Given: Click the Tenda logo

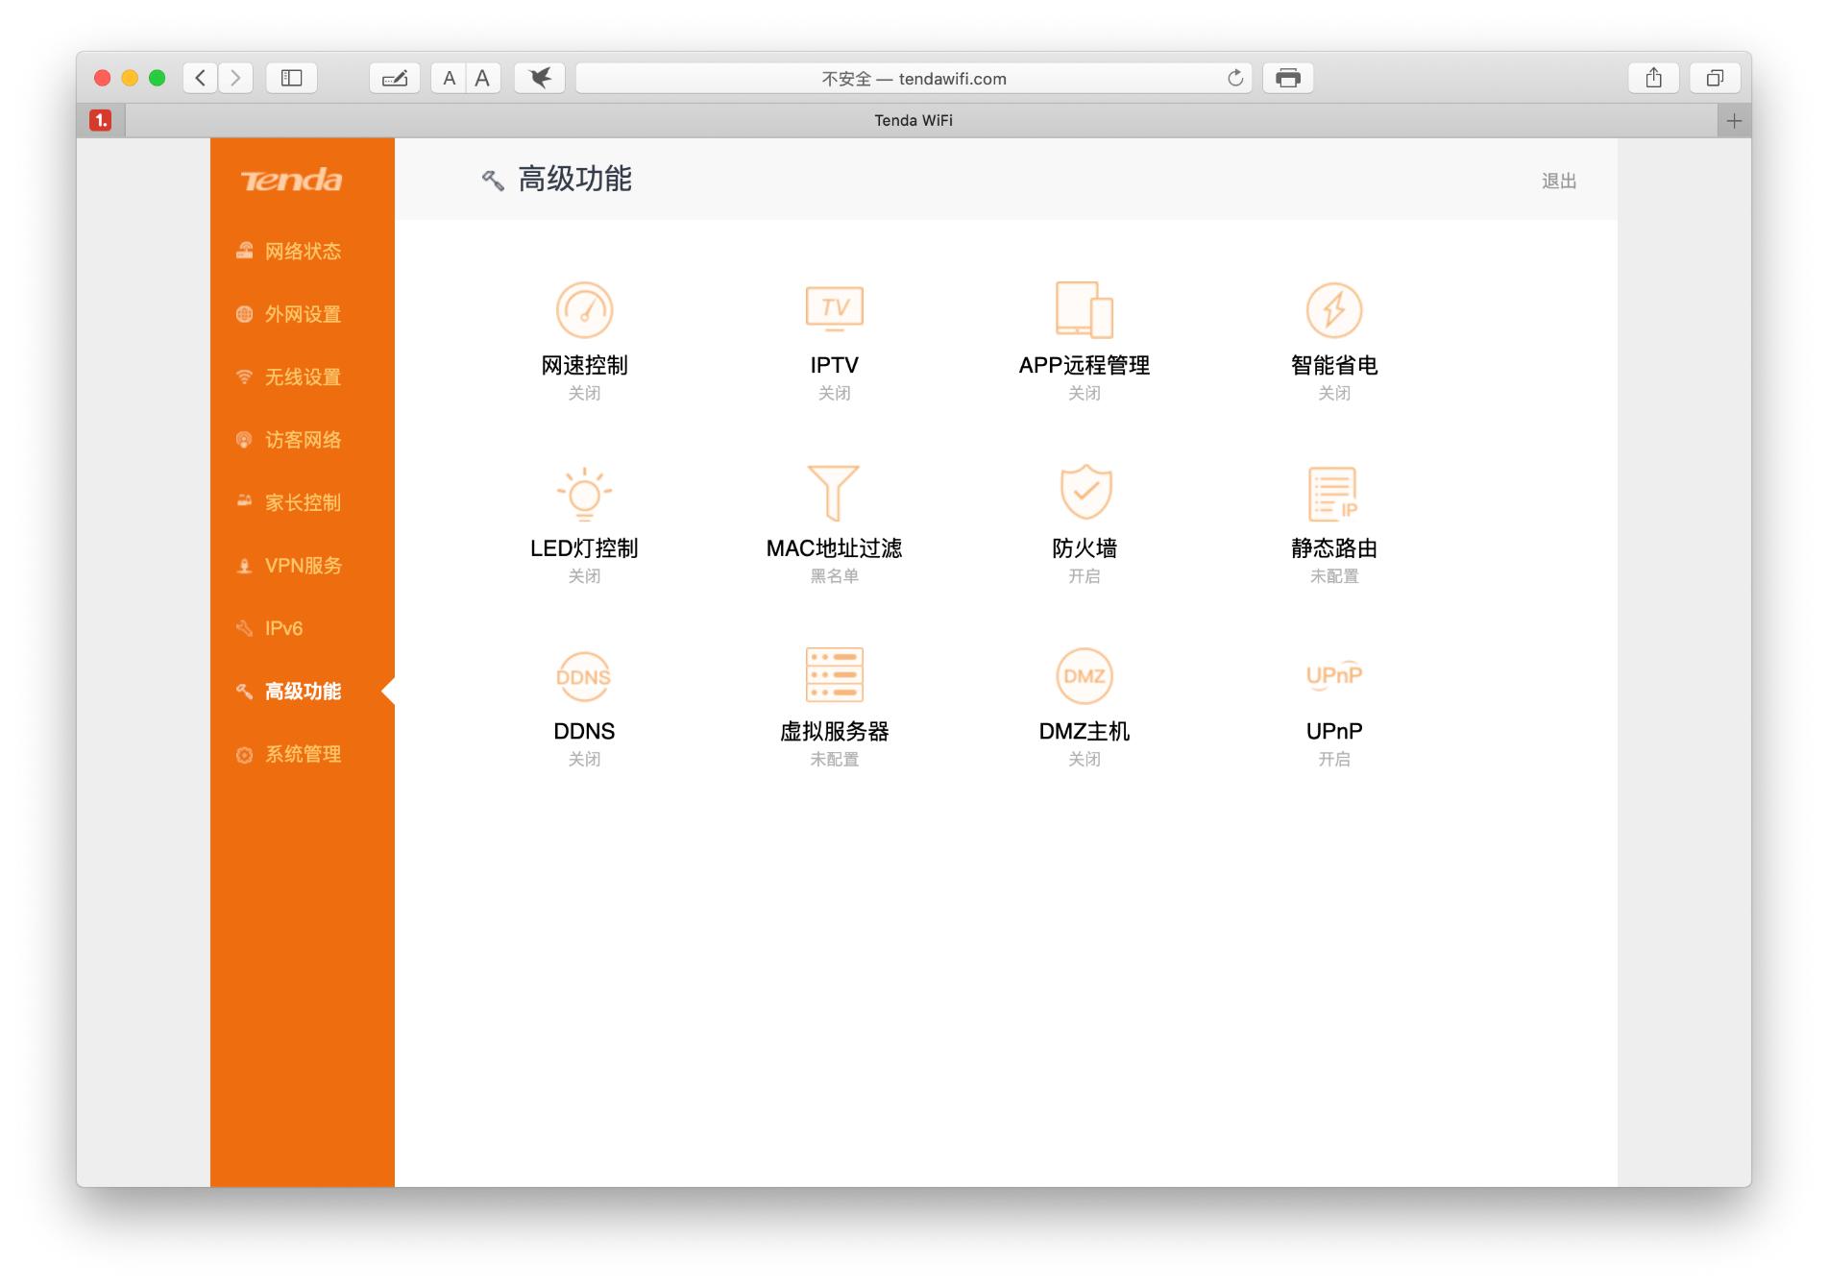Looking at the screenshot, I should pos(291,181).
